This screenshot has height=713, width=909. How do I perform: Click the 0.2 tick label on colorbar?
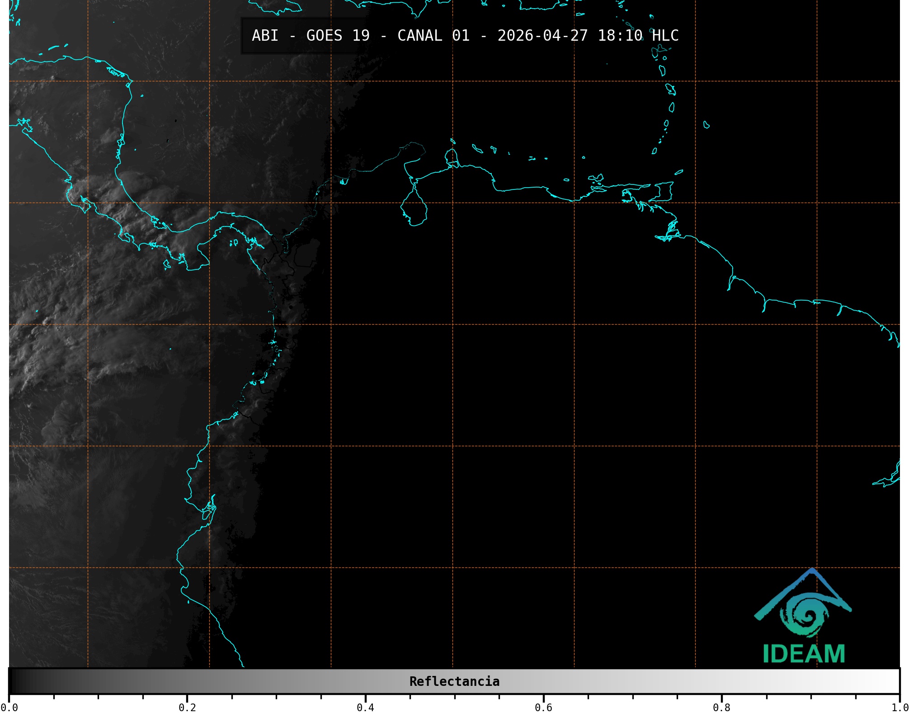pos(187,707)
